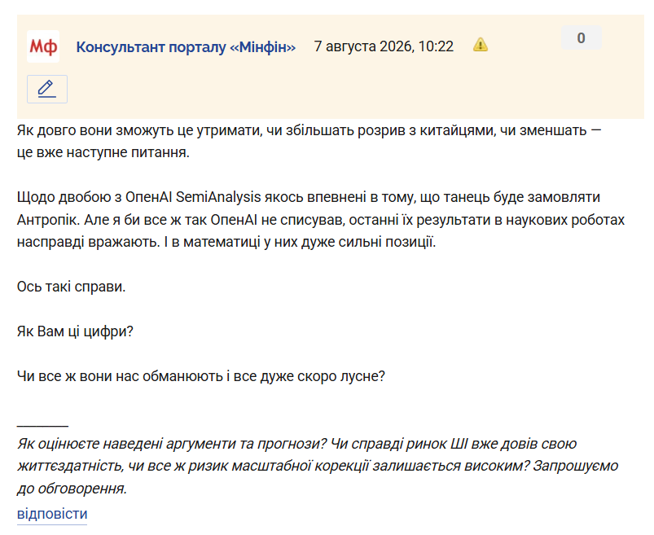The height and width of the screenshot is (535, 654).
Task: Click the Мф avatar logo
Action: point(43,46)
